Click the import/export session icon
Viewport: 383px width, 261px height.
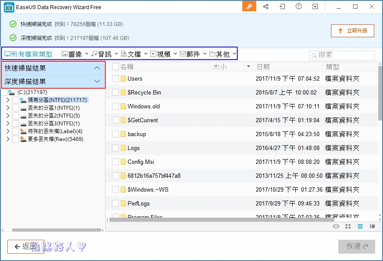click(x=282, y=7)
